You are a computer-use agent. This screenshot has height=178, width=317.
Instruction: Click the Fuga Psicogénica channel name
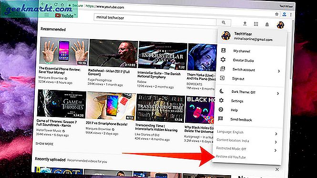[x=100, y=80]
